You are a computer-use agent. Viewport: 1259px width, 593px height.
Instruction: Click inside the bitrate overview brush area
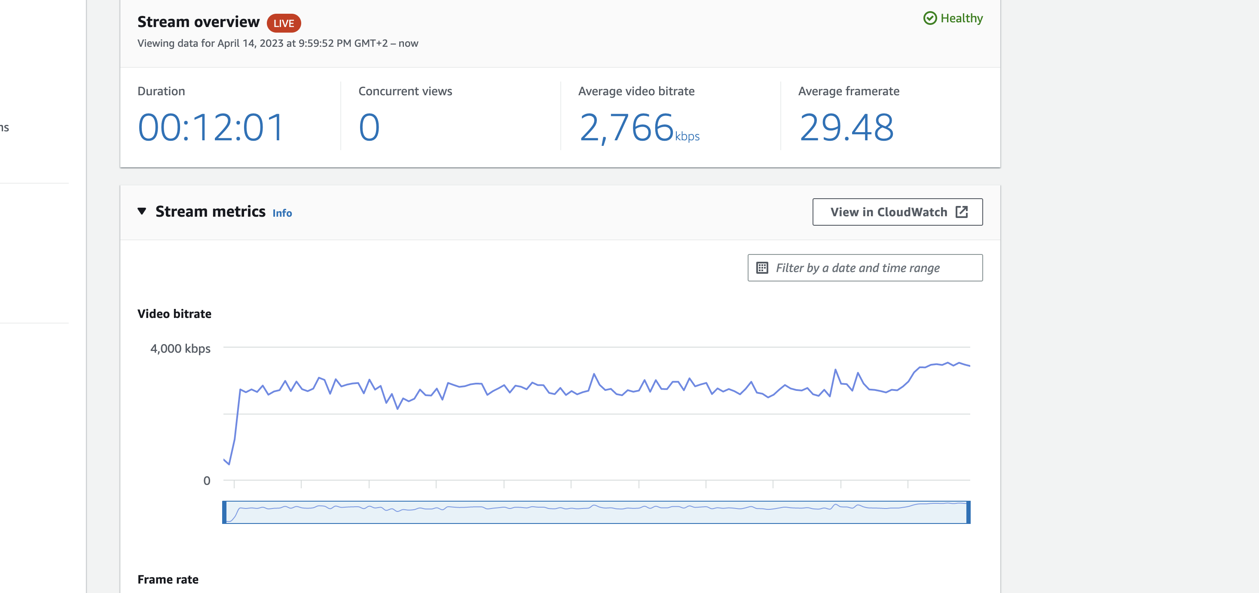596,512
